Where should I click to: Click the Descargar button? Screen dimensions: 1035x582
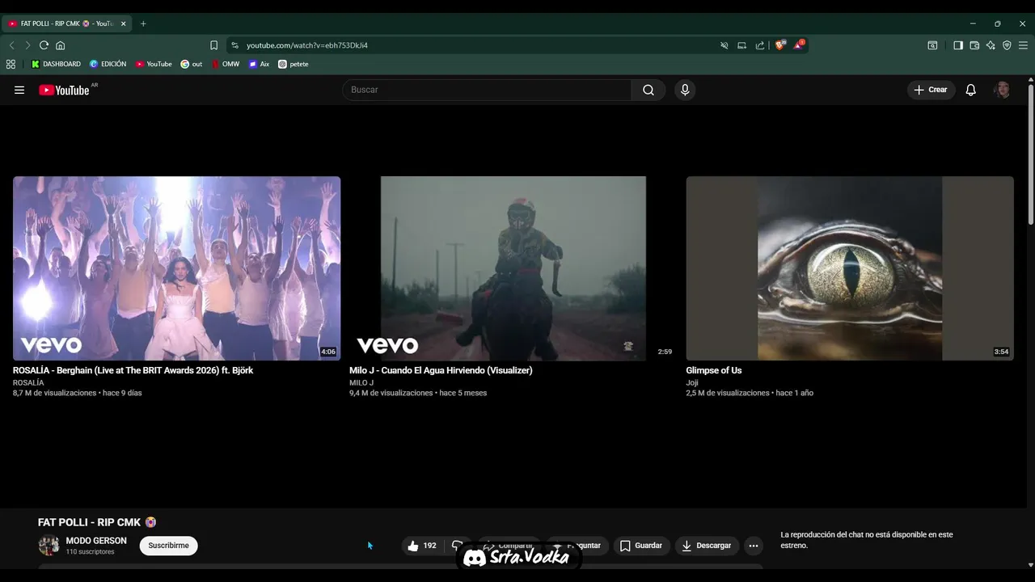(x=707, y=546)
